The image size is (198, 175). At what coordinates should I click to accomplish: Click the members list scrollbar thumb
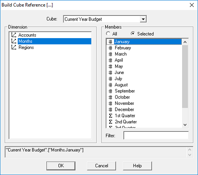click(x=185, y=77)
